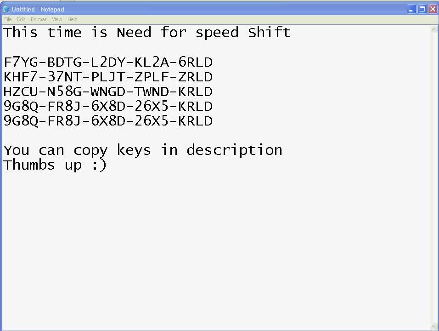This screenshot has height=331, width=439.
Task: Click the Notepad icon in title bar
Action: click(x=6, y=9)
